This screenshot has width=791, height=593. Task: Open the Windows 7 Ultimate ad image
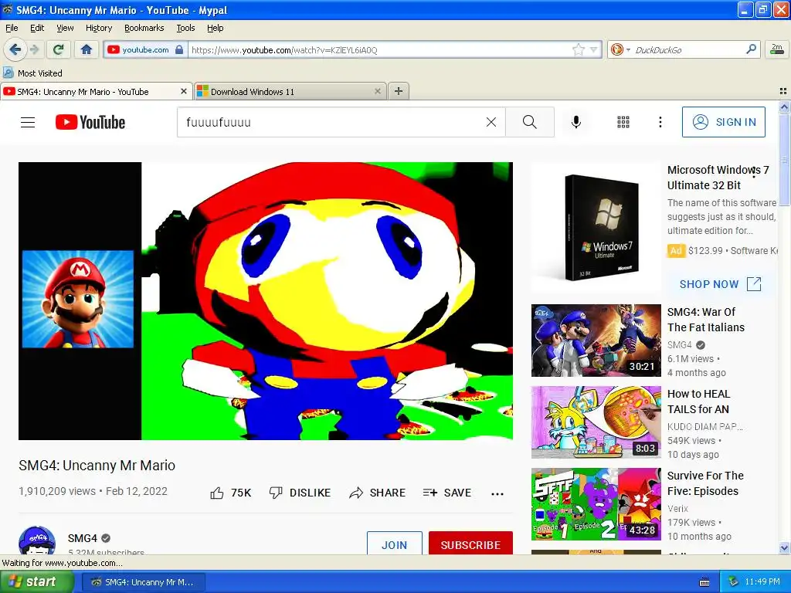(596, 228)
